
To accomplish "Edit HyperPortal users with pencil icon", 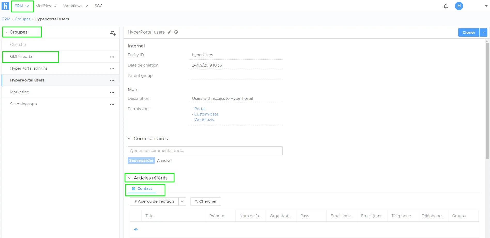I will (169, 32).
